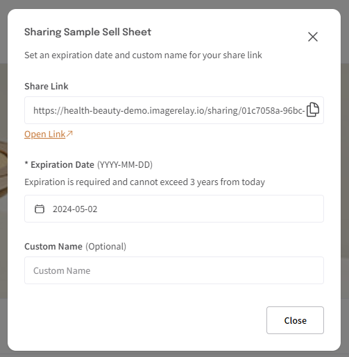Click the subtitle about setting an expiration date
349x357 pixels.
coord(143,55)
